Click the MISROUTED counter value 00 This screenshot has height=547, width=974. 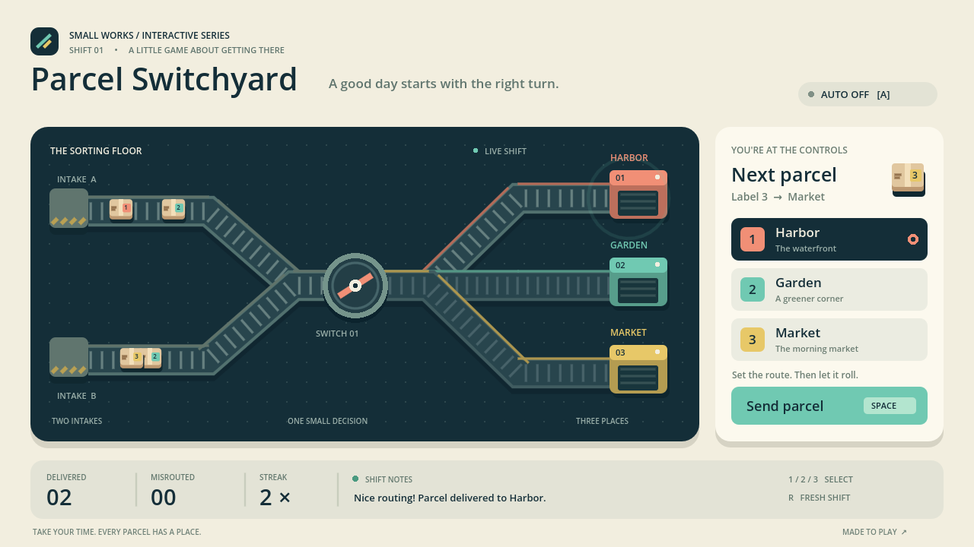pyautogui.click(x=164, y=498)
